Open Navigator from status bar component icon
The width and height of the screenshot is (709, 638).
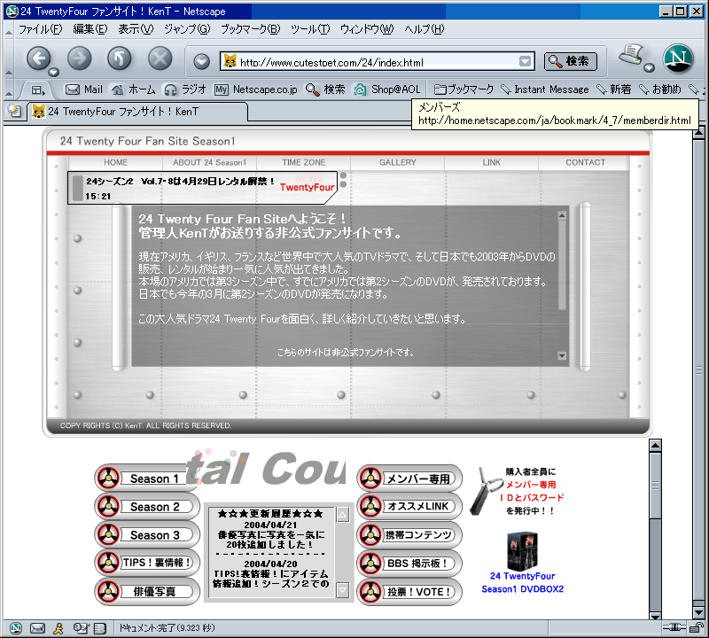16,627
